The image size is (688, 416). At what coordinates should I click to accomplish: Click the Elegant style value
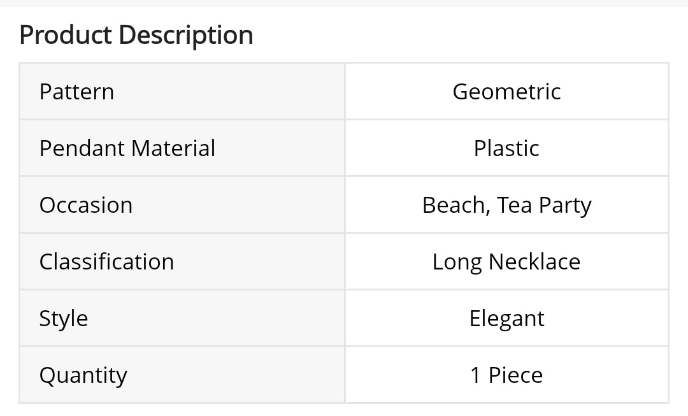point(506,319)
